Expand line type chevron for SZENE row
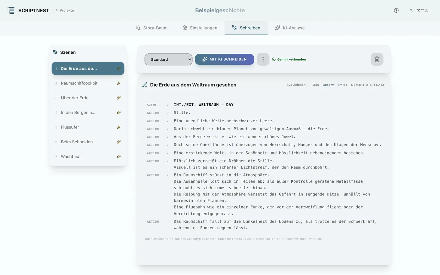The width and height of the screenshot is (440, 275). click(x=167, y=105)
